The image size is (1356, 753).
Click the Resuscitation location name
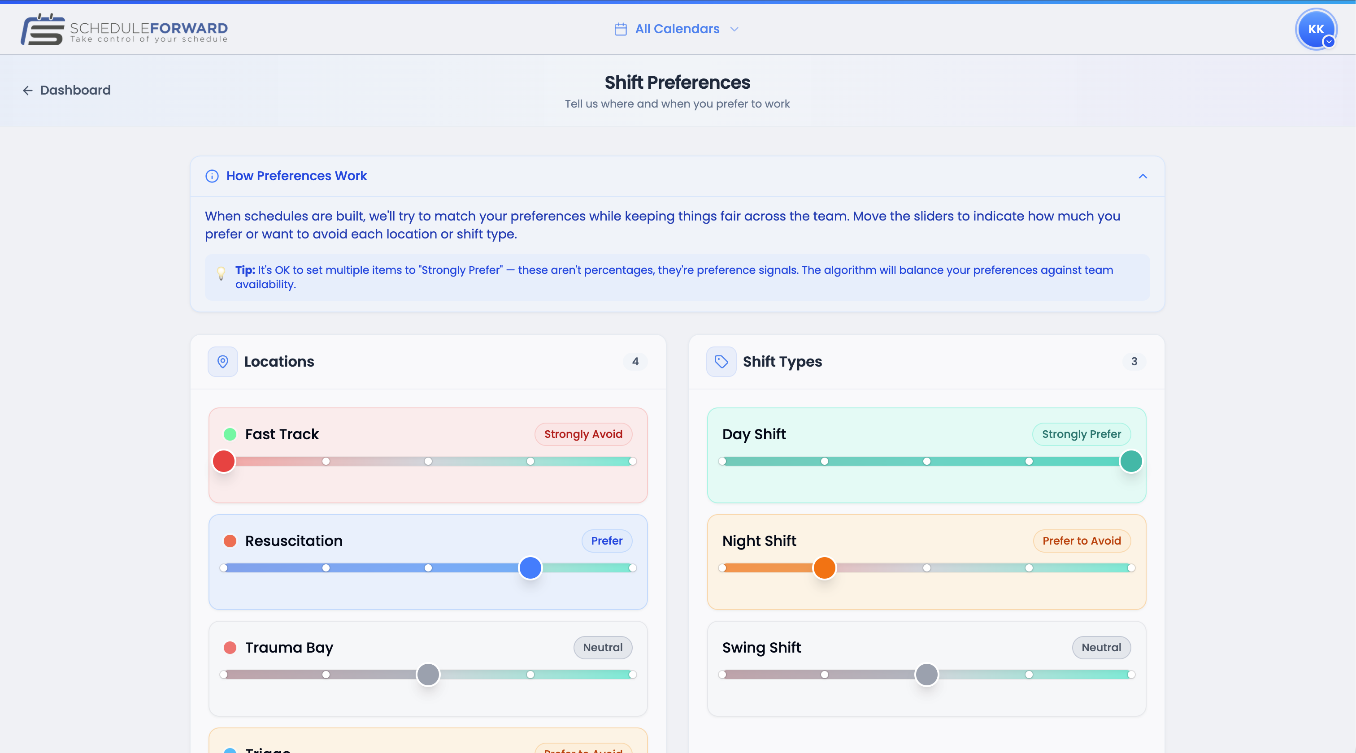coord(294,541)
